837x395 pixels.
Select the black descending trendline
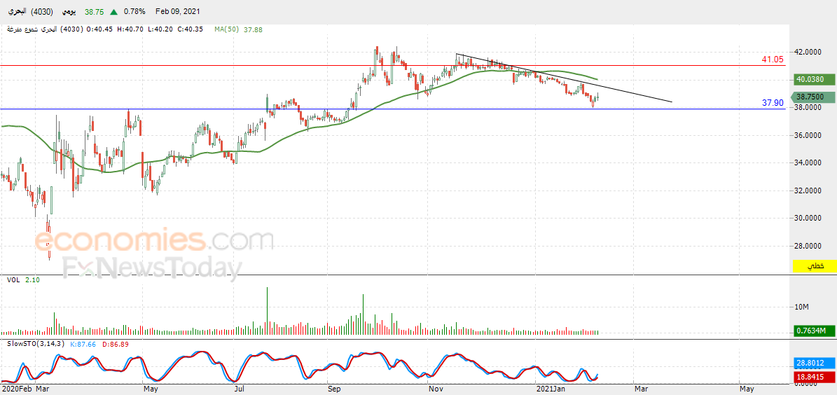click(564, 78)
